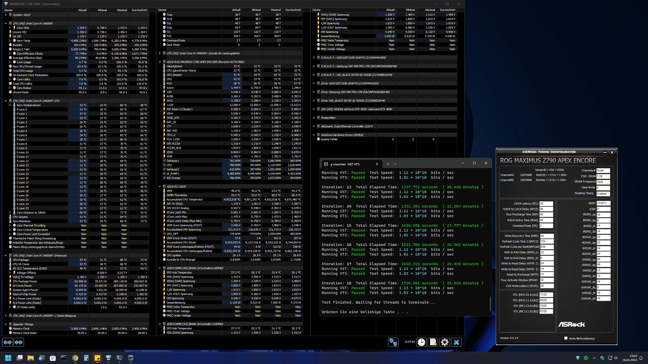
Task: Collapse the CPU [#0] i9-14900KF: DTS section
Action: (x=6, y=101)
